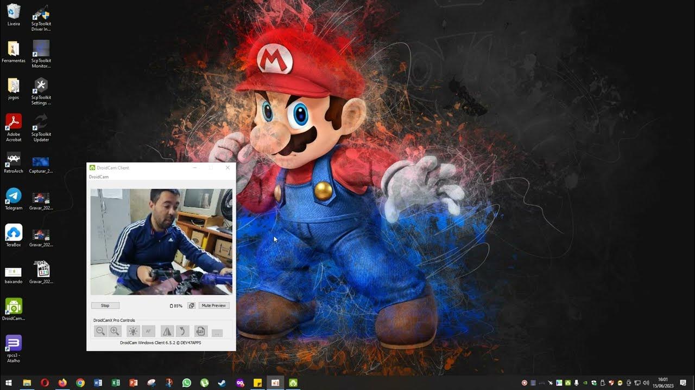This screenshot has width=695, height=390.
Task: Click the DroidCam Windows Client version text
Action: [161, 343]
